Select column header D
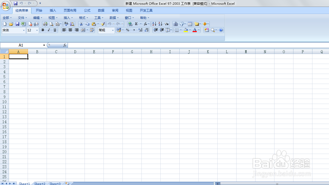The image size is (329, 185). coord(75,52)
